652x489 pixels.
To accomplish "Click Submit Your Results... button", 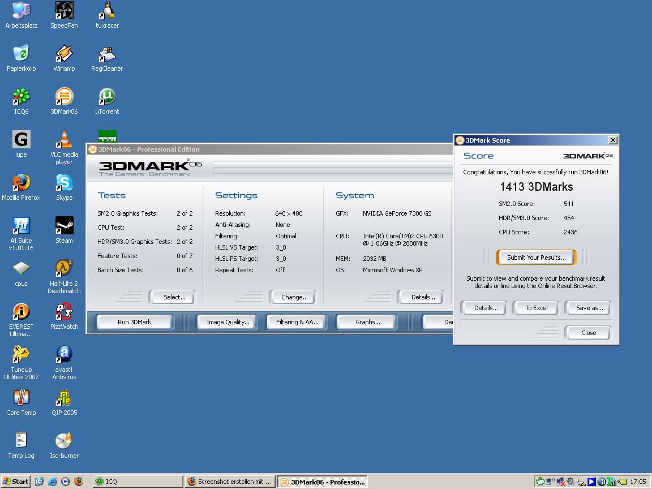I will tap(537, 258).
